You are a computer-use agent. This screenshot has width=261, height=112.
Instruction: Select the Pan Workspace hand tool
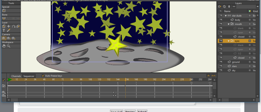(4, 46)
